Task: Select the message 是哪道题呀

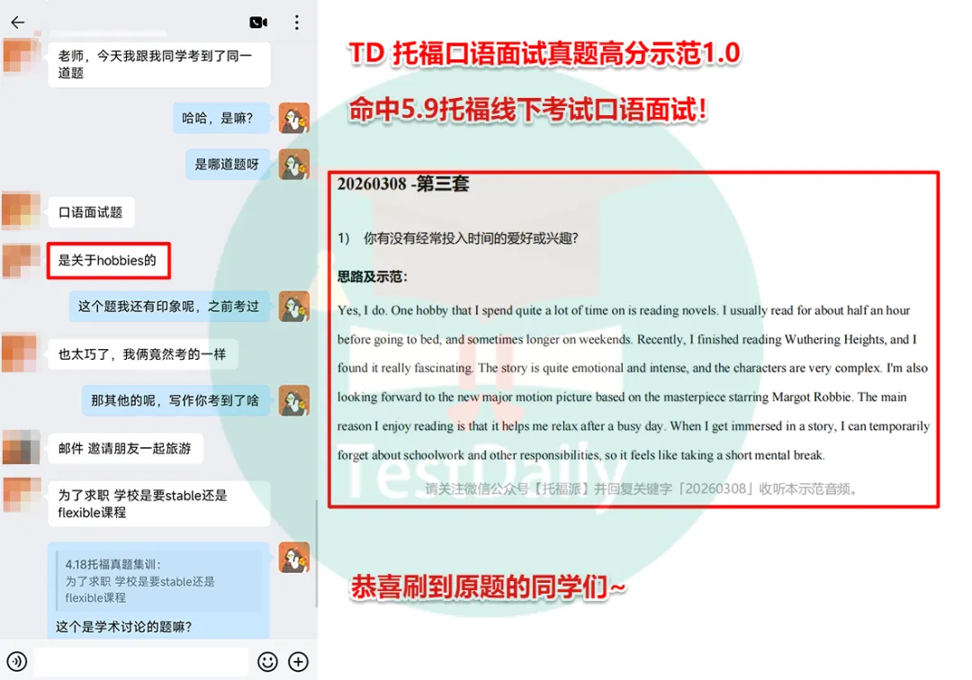Action: (228, 164)
